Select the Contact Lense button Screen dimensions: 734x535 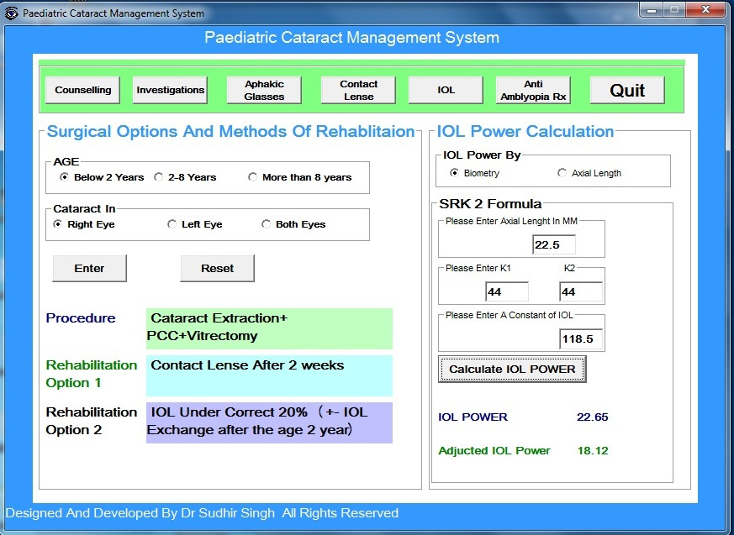[x=358, y=90]
